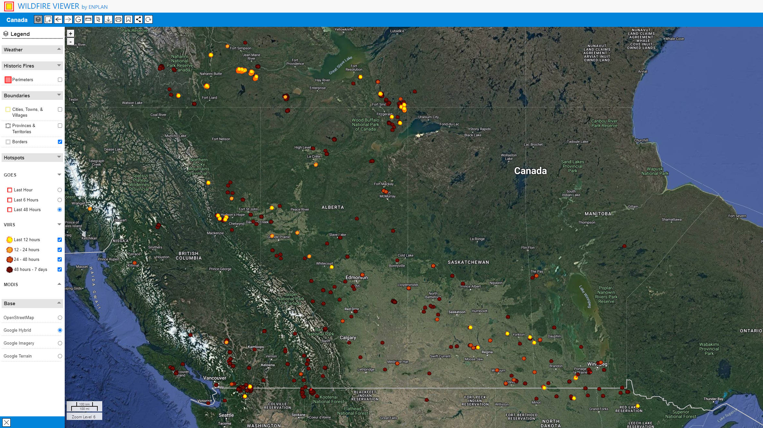Screen dimensions: 763x428
Task: Expand the MODIS group arrow
Action: point(59,284)
